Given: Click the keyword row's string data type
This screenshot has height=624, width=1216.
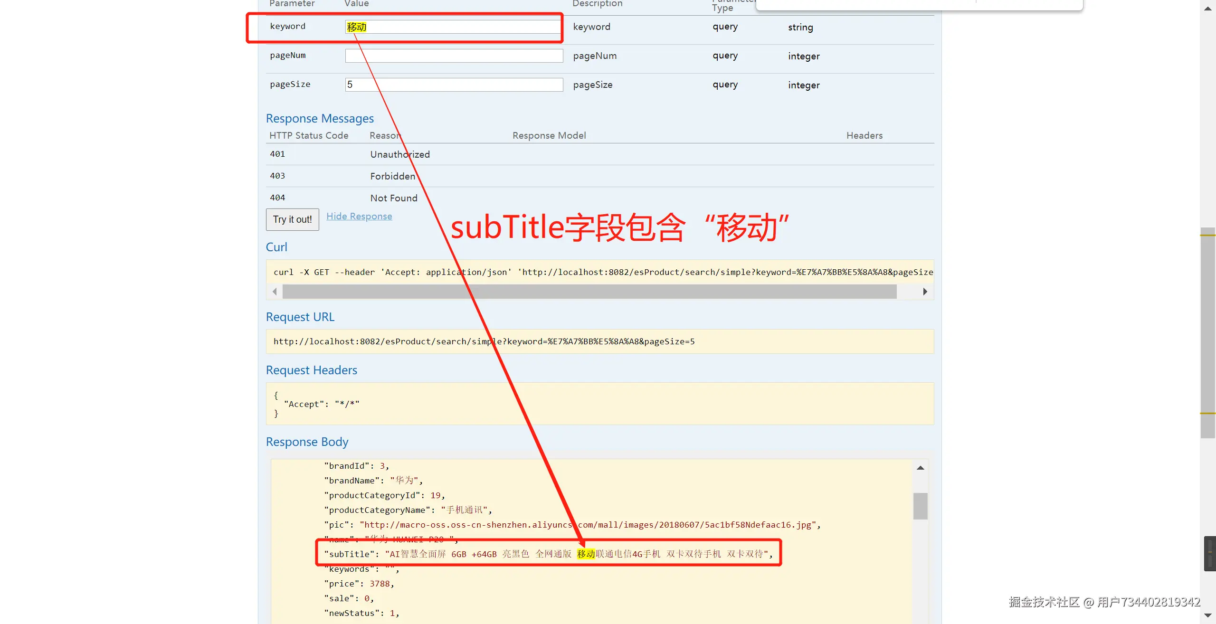Looking at the screenshot, I should pyautogui.click(x=800, y=28).
